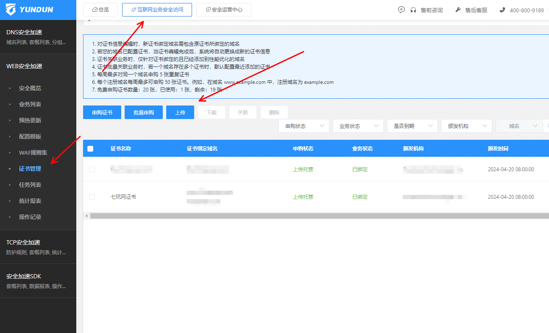Click the YUNDUN logo
The image size is (549, 333).
point(30,9)
